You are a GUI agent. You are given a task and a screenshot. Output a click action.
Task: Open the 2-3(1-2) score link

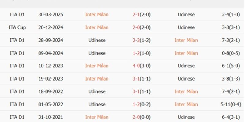[141, 40]
